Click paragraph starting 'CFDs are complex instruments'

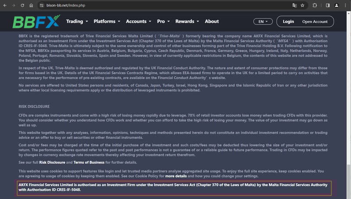pos(173,120)
